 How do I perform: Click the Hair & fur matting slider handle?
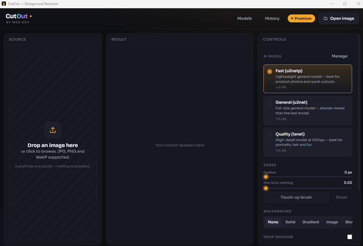pos(266,188)
